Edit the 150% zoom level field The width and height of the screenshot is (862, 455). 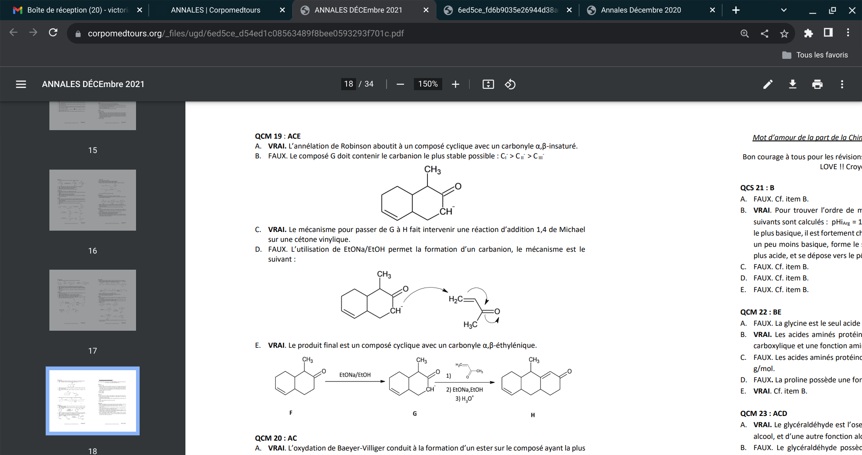coord(428,84)
